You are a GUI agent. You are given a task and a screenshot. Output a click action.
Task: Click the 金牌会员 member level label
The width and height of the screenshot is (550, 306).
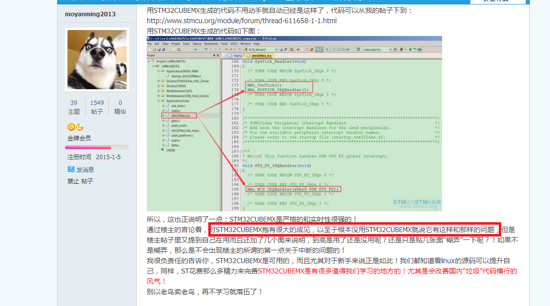(79, 138)
